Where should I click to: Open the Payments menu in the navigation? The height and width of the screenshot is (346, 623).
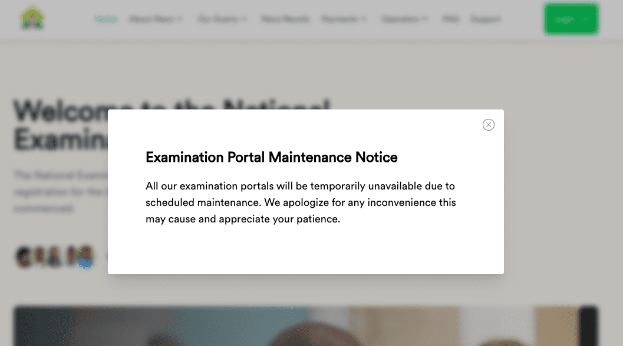[340, 18]
